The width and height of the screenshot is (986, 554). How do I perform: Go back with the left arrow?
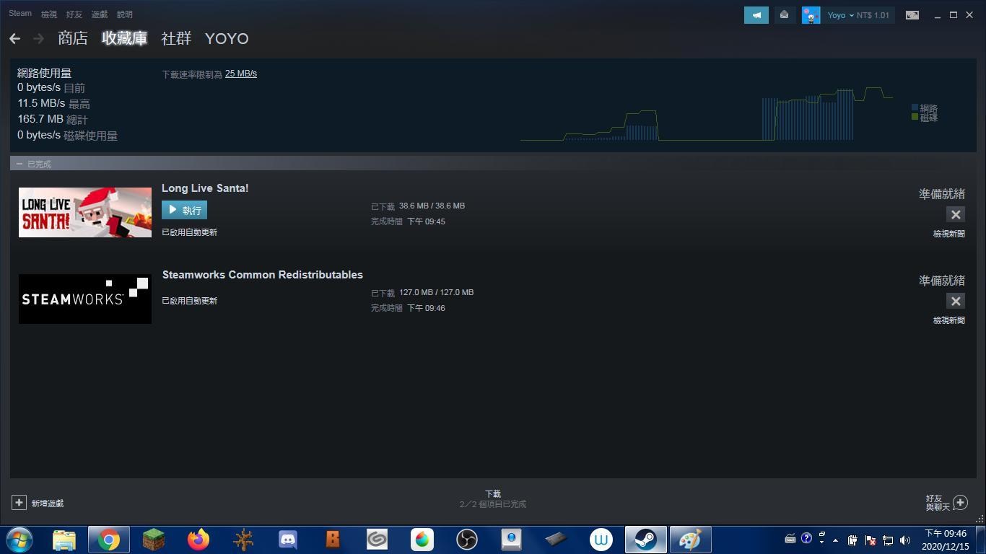tap(14, 38)
